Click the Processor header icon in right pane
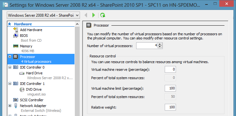 click(89, 25)
